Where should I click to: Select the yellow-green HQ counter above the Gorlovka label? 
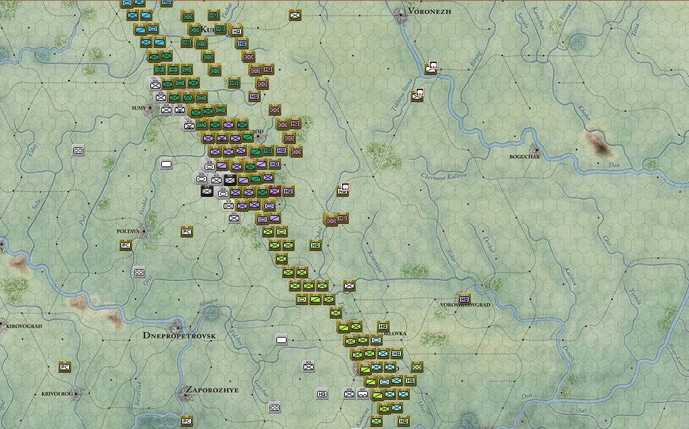383,326
